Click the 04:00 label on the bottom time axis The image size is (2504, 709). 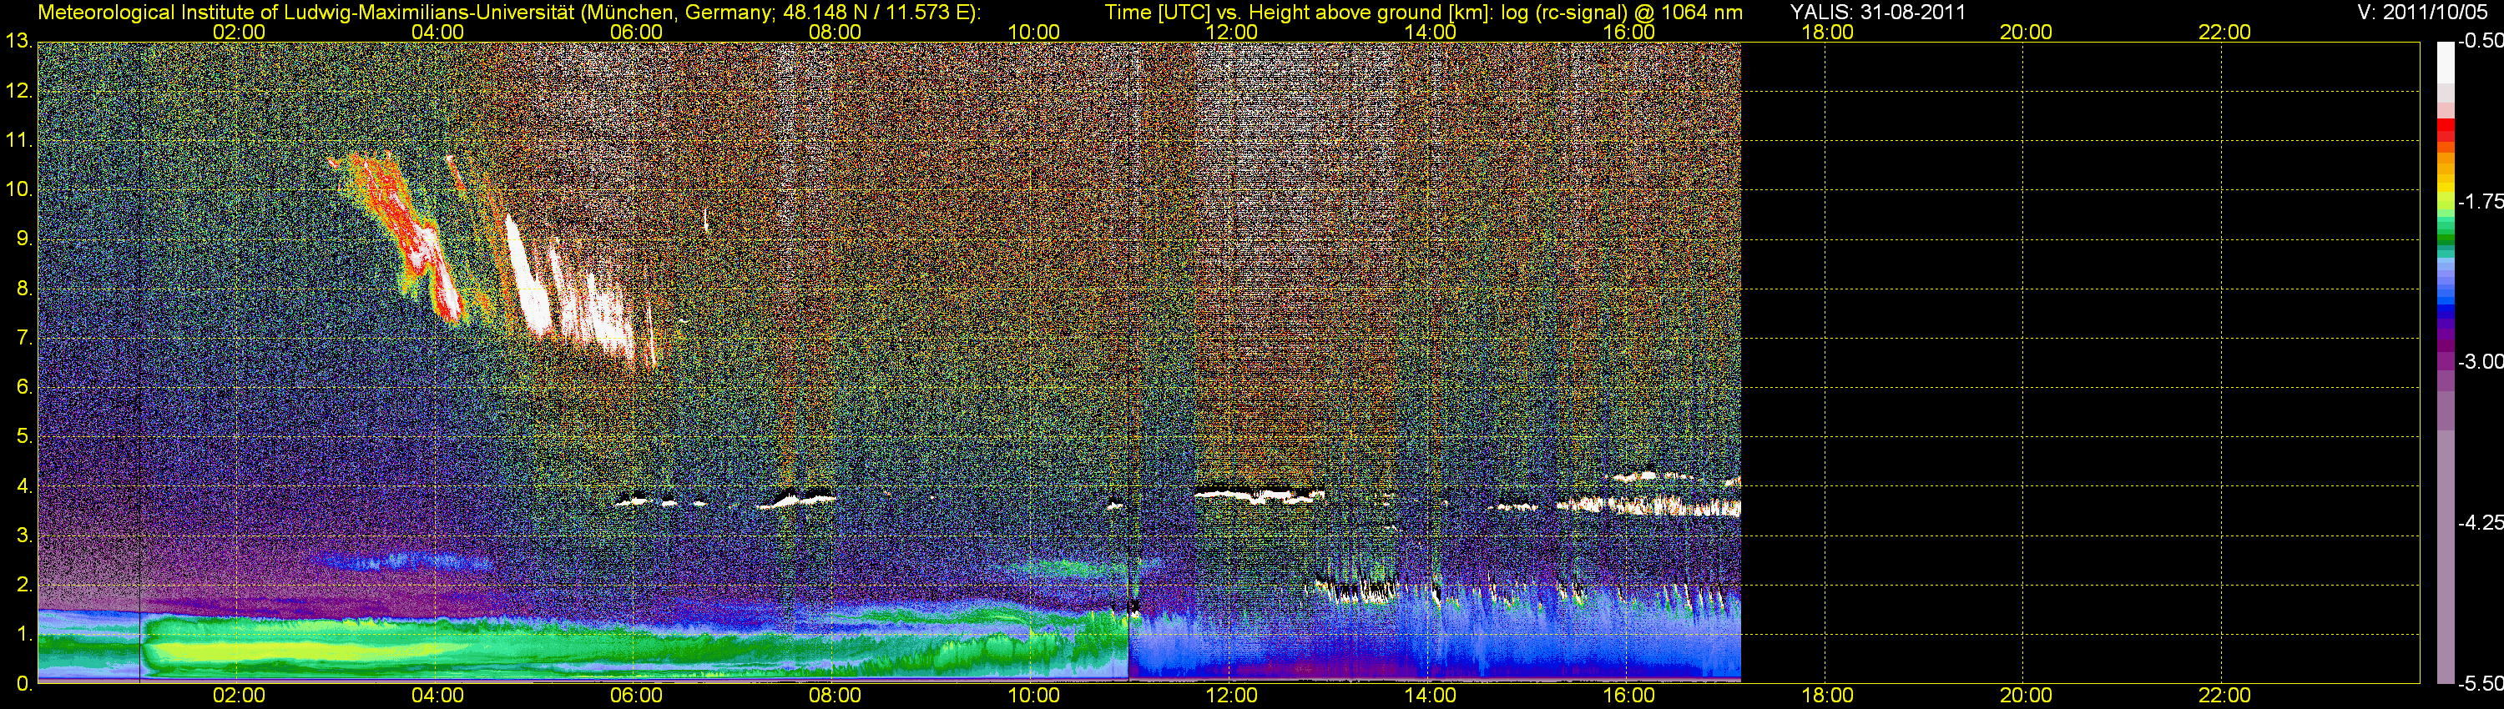[437, 696]
